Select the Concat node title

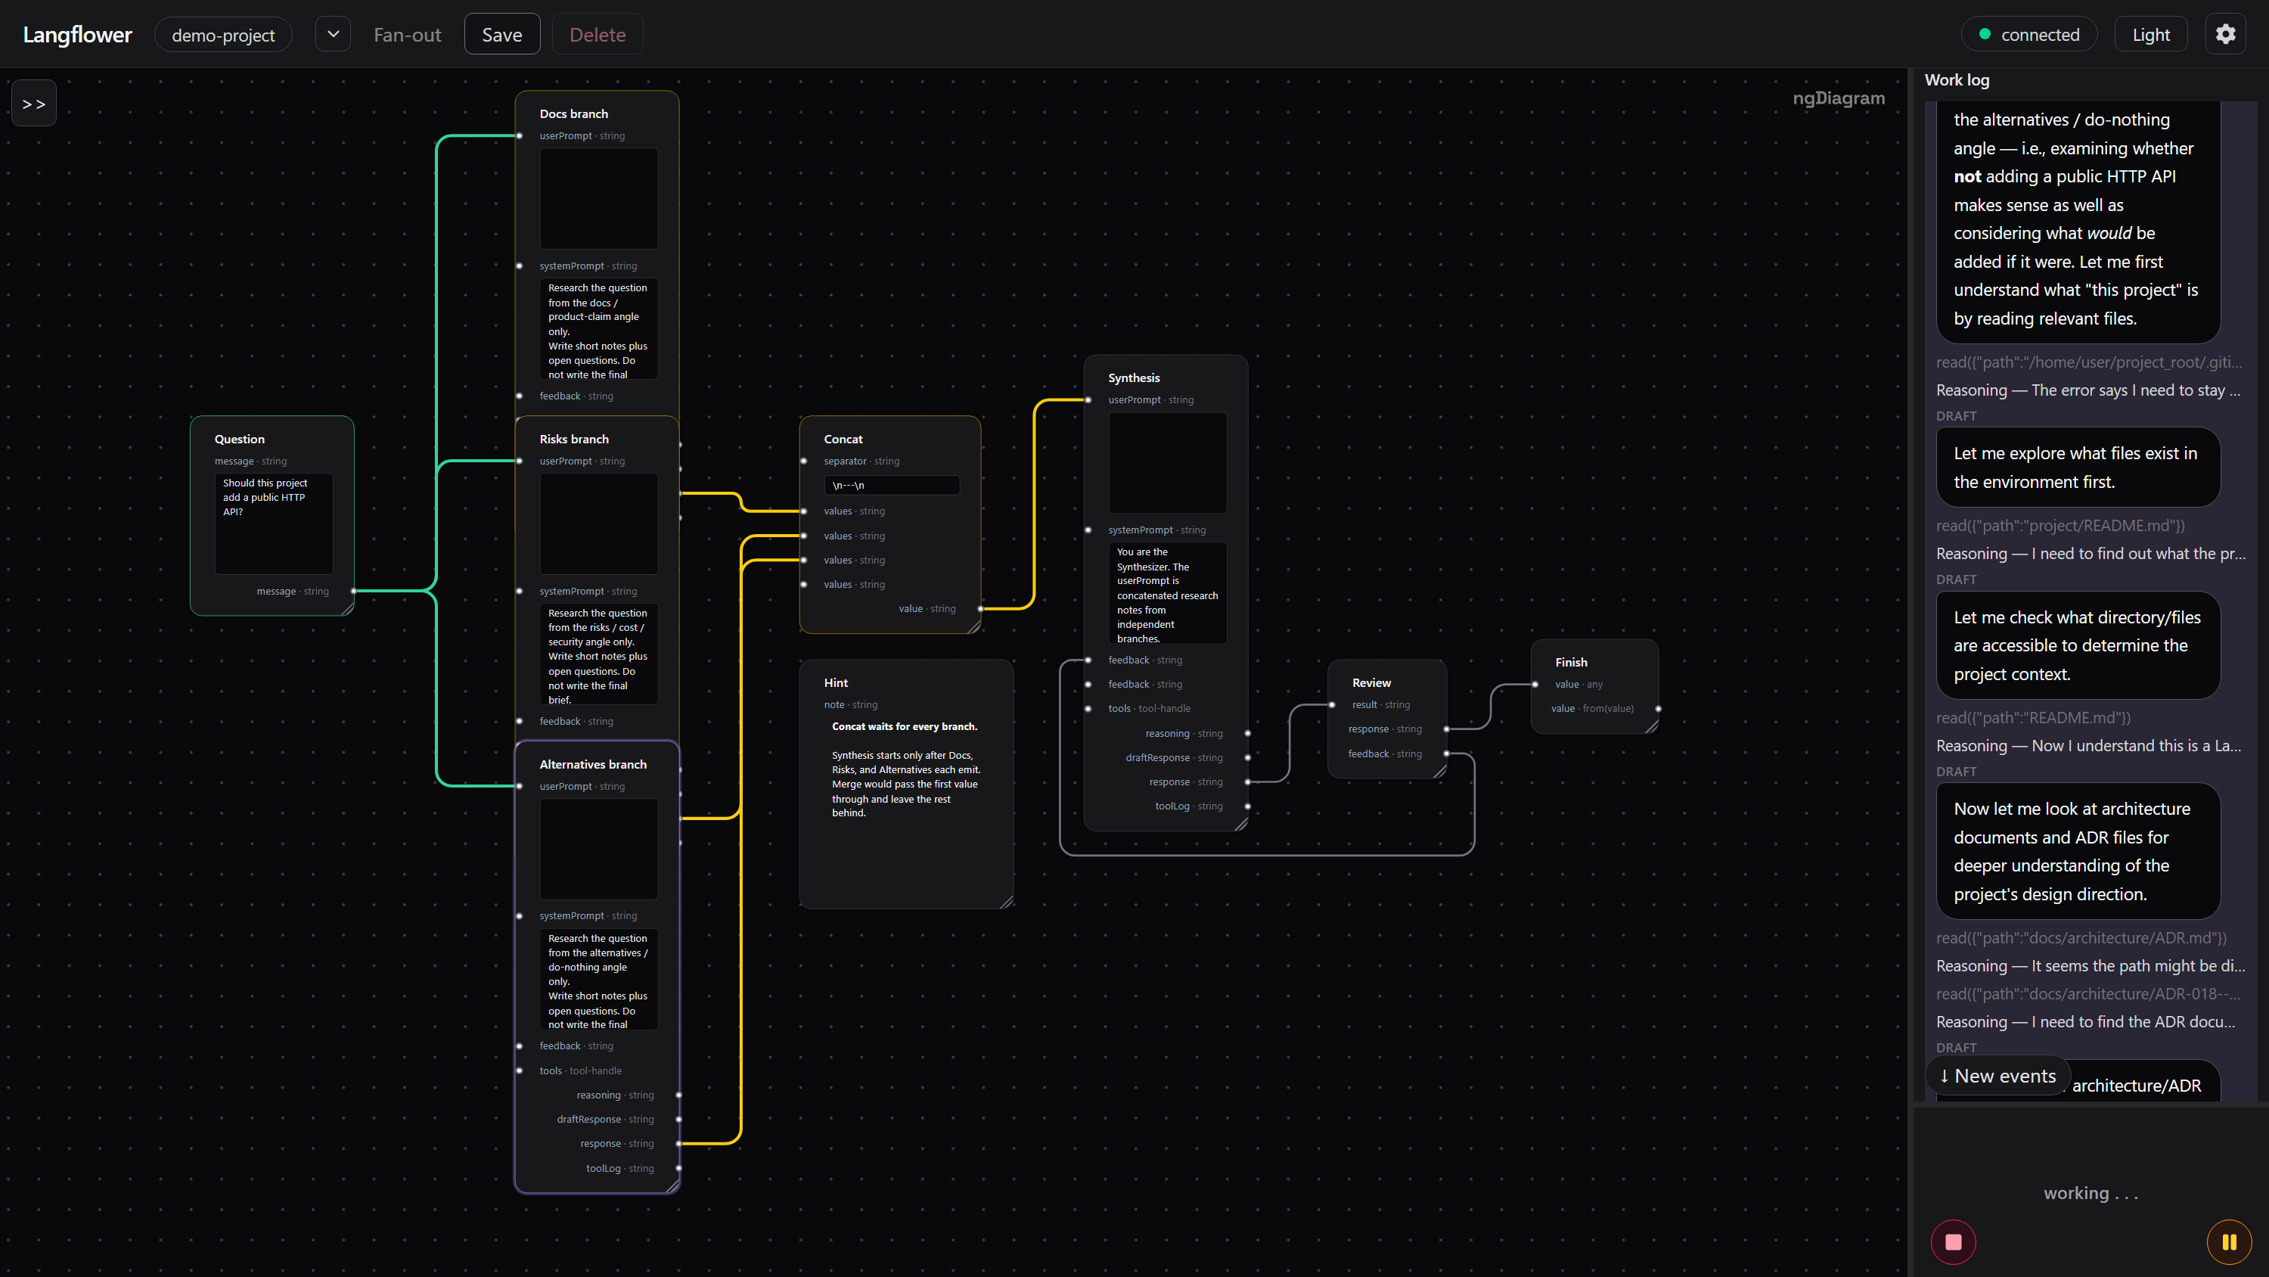coord(843,439)
